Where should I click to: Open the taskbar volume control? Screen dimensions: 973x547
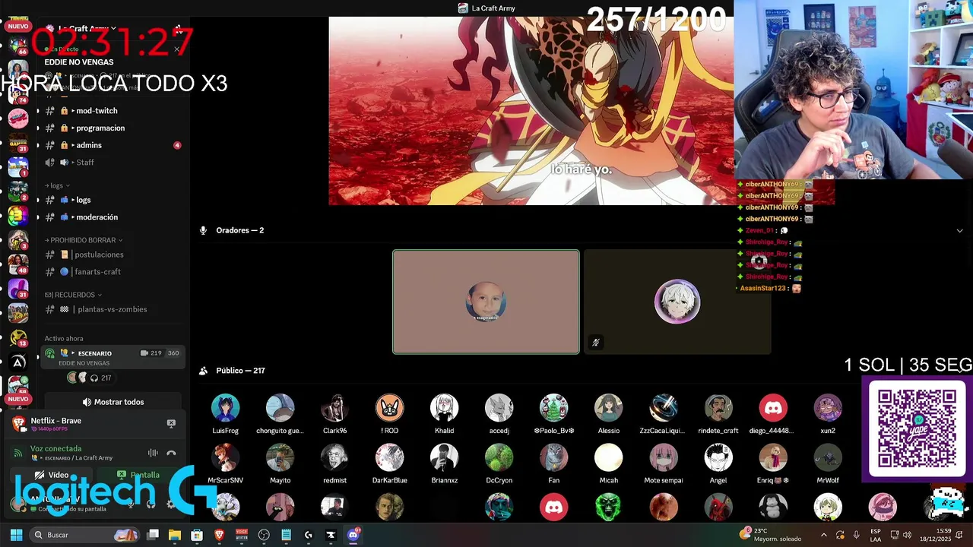[907, 535]
